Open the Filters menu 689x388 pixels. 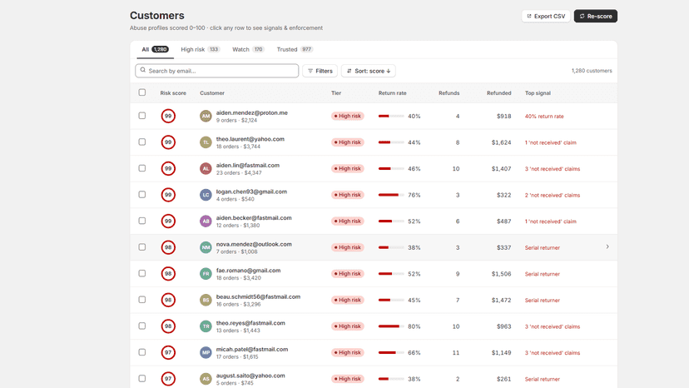coord(320,71)
